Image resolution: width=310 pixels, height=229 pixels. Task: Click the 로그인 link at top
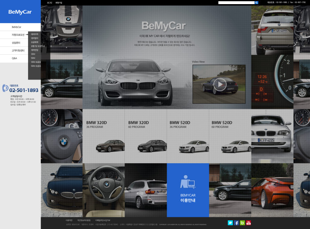click(x=50, y=2)
